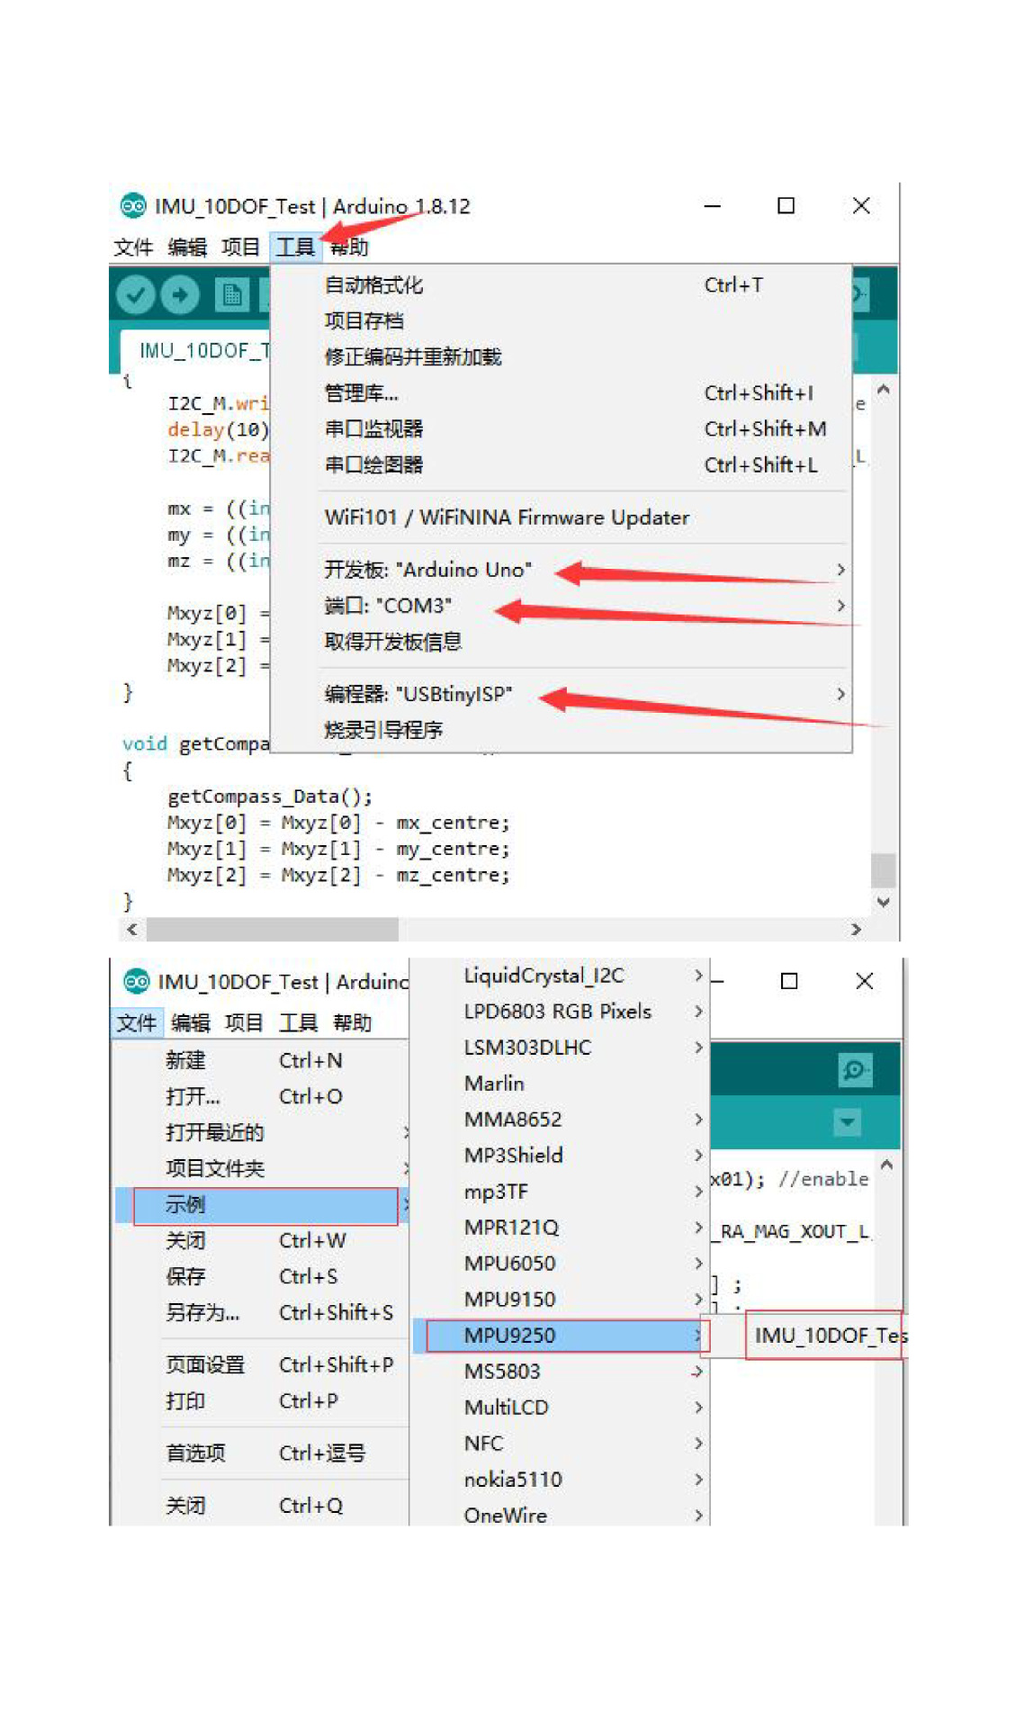Click 关闭 with shortcut Ctrl+W
This screenshot has width=1015, height=1728.
(262, 1241)
